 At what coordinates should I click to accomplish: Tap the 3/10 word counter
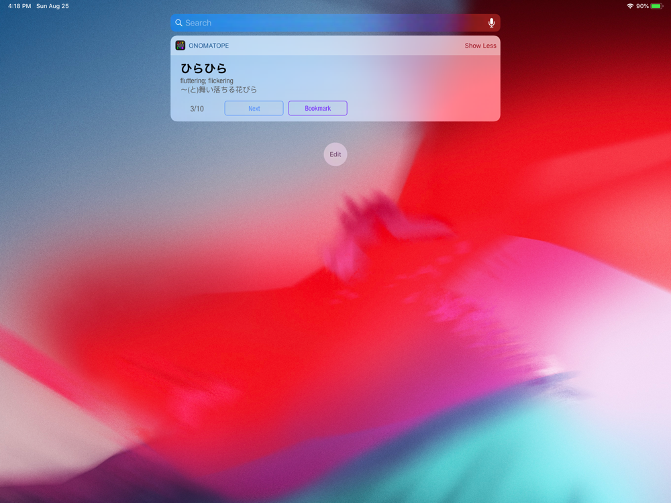pyautogui.click(x=197, y=109)
